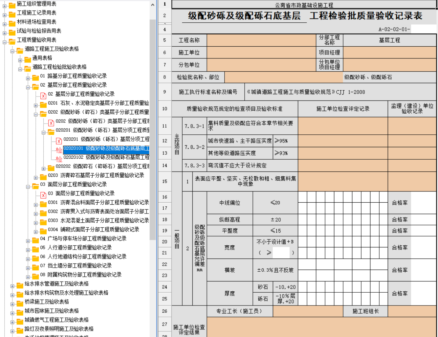This screenshot has width=438, height=337.
Task: Click the folder icon beside 施工组织管理用表
Action: click(12, 5)
